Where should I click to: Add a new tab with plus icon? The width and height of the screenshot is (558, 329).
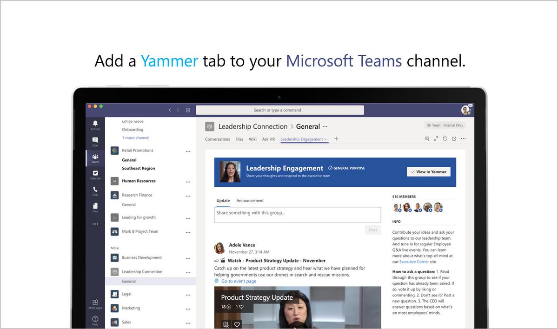[336, 138]
